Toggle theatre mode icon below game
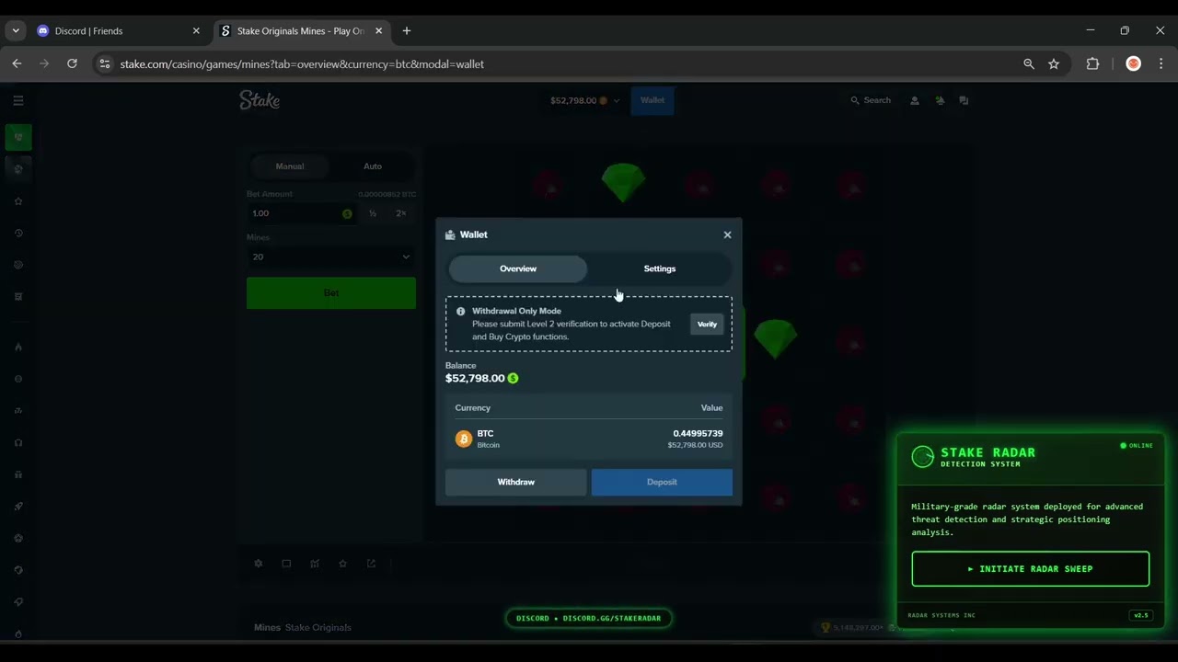This screenshot has height=662, width=1178. [286, 564]
